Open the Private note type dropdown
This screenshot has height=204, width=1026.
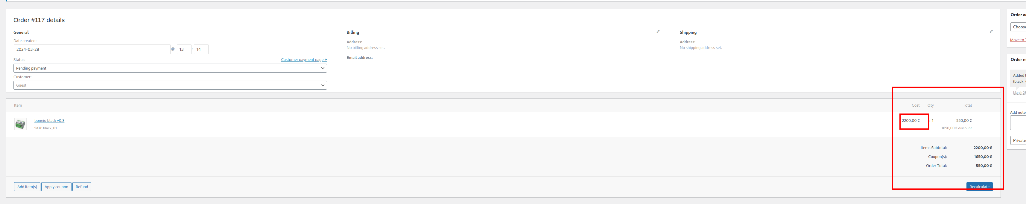click(1019, 140)
